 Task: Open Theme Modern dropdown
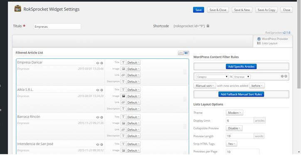234,113
